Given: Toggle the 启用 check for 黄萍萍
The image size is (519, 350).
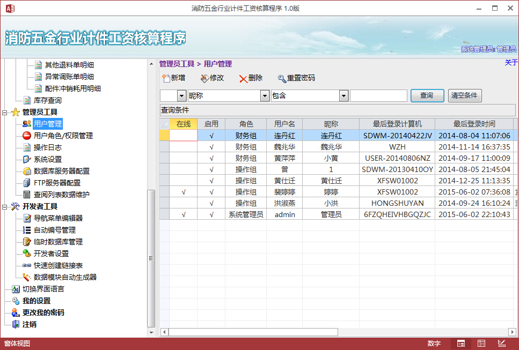Looking at the screenshot, I should click(211, 158).
